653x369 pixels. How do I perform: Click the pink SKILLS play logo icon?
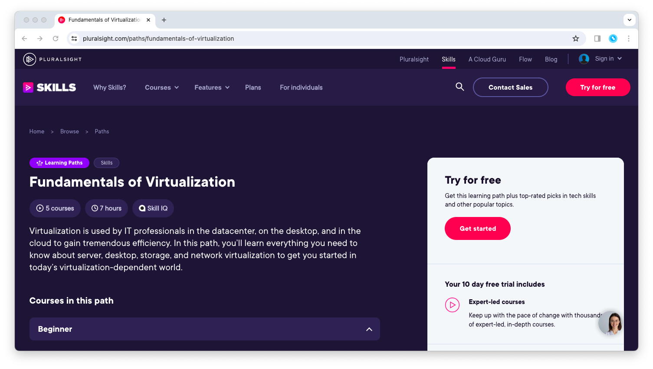[29, 87]
